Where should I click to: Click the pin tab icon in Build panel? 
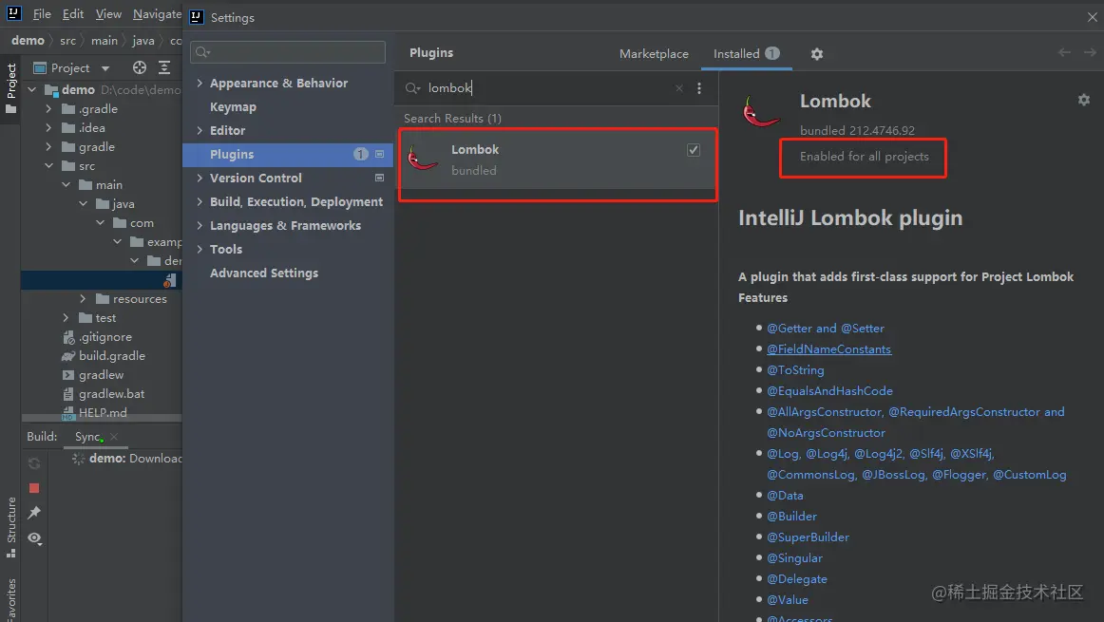click(x=34, y=513)
